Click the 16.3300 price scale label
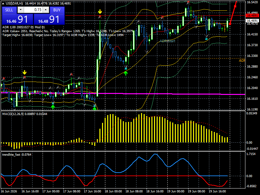Screen dimensions: 260x195 pyautogui.click(x=252, y=56)
